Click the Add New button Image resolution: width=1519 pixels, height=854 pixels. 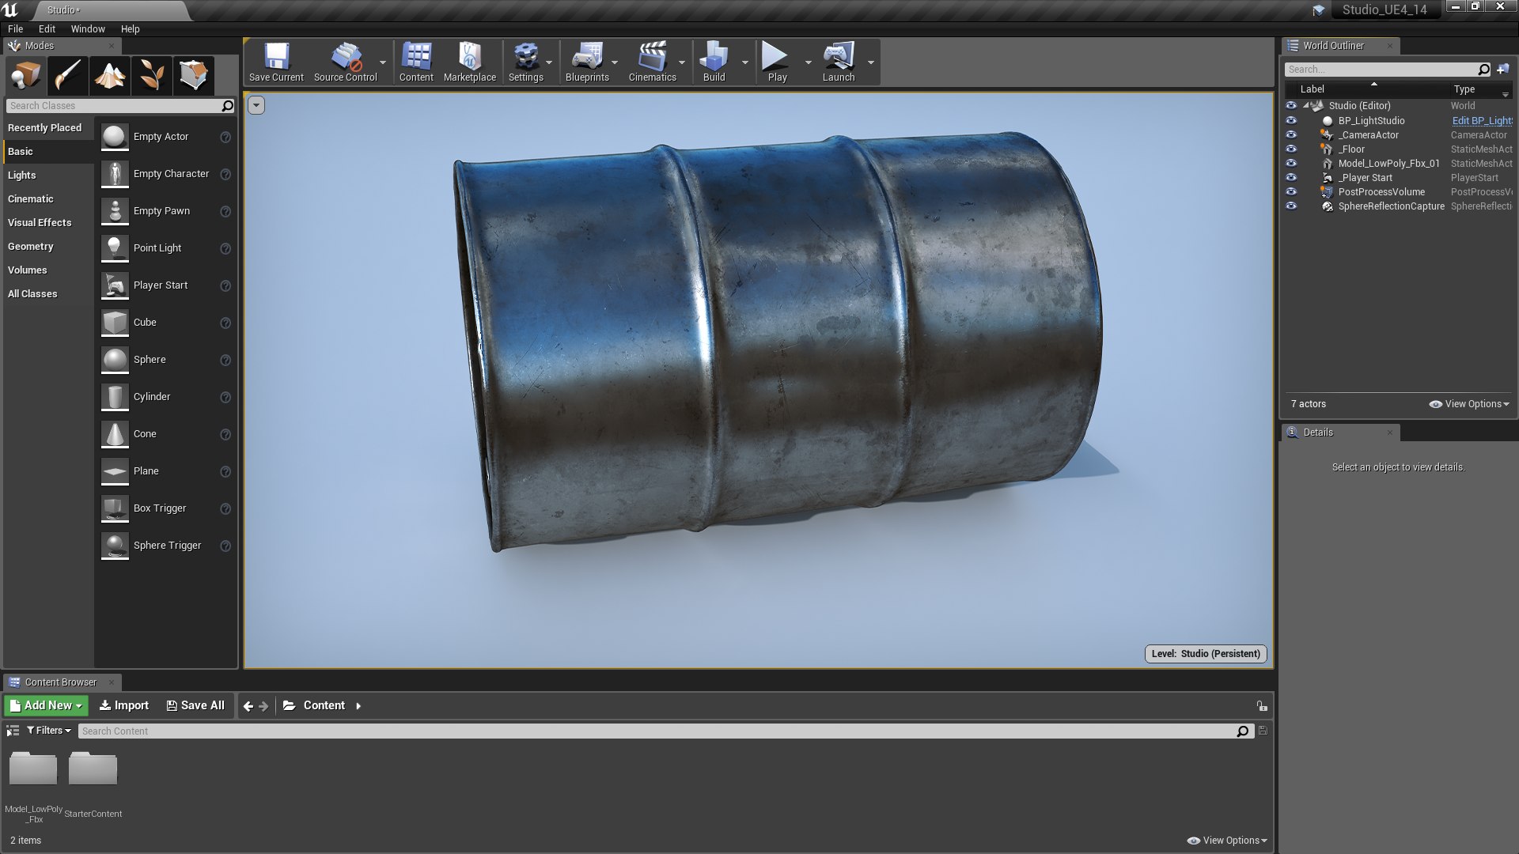coord(46,705)
